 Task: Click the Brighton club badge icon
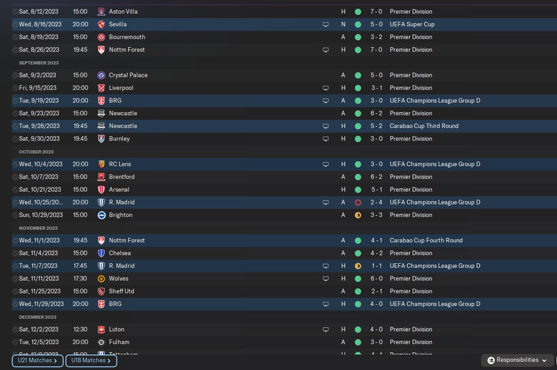click(x=101, y=215)
